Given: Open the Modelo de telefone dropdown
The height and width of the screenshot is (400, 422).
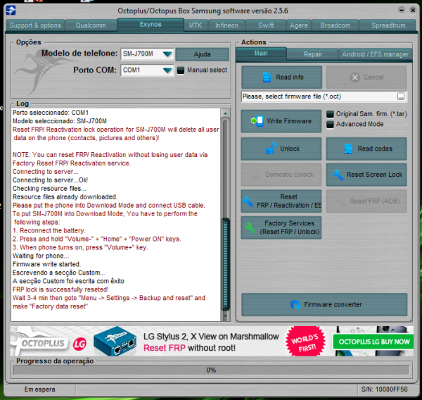Looking at the screenshot, I should [x=167, y=54].
